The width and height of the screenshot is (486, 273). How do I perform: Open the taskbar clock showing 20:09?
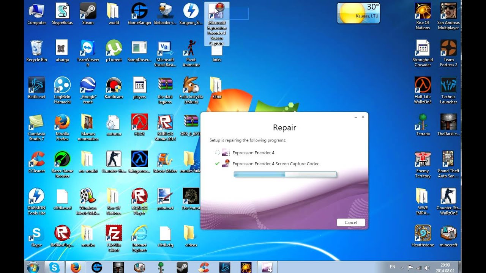445,267
